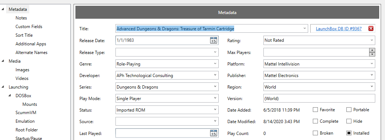Open the Last Played calendar picker
385x140 pixels.
[214, 133]
